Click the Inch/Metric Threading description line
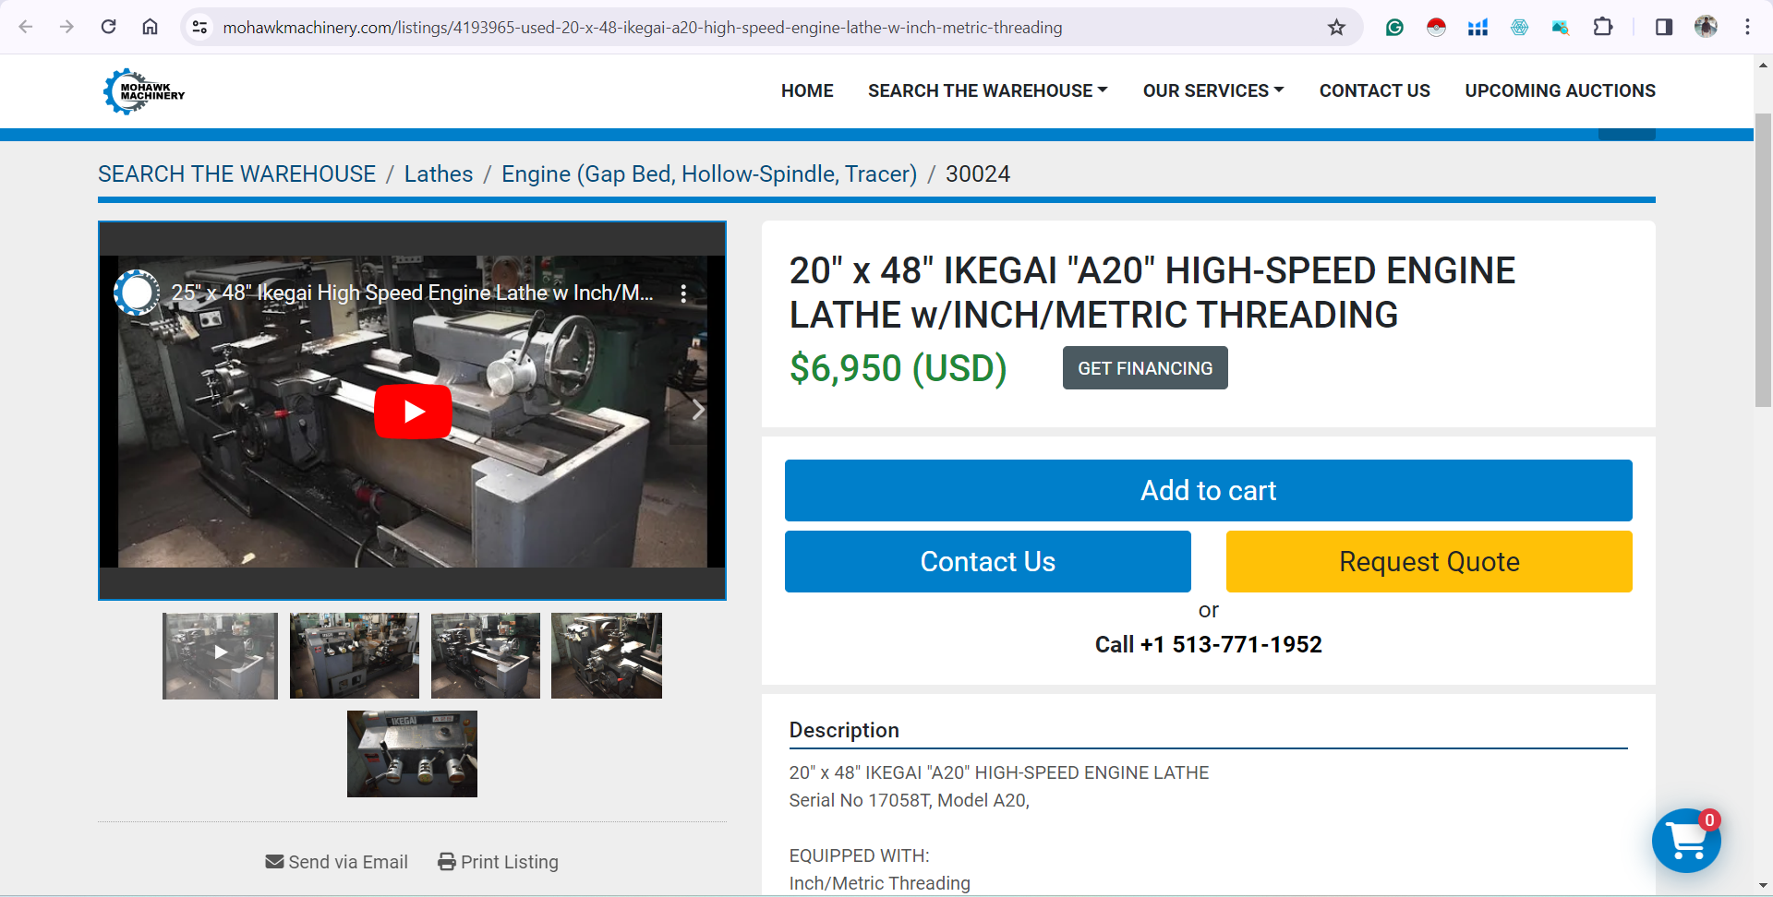 tap(879, 883)
